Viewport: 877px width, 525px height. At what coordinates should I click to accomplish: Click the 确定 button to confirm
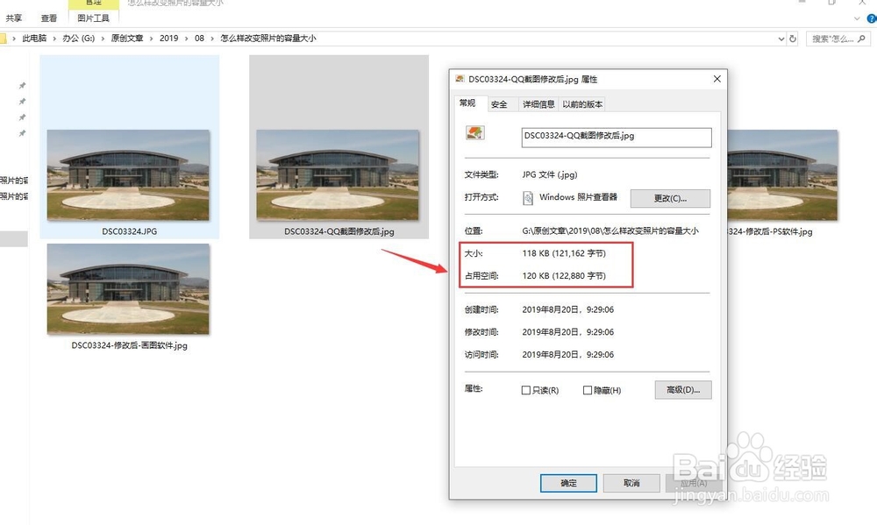tap(568, 483)
